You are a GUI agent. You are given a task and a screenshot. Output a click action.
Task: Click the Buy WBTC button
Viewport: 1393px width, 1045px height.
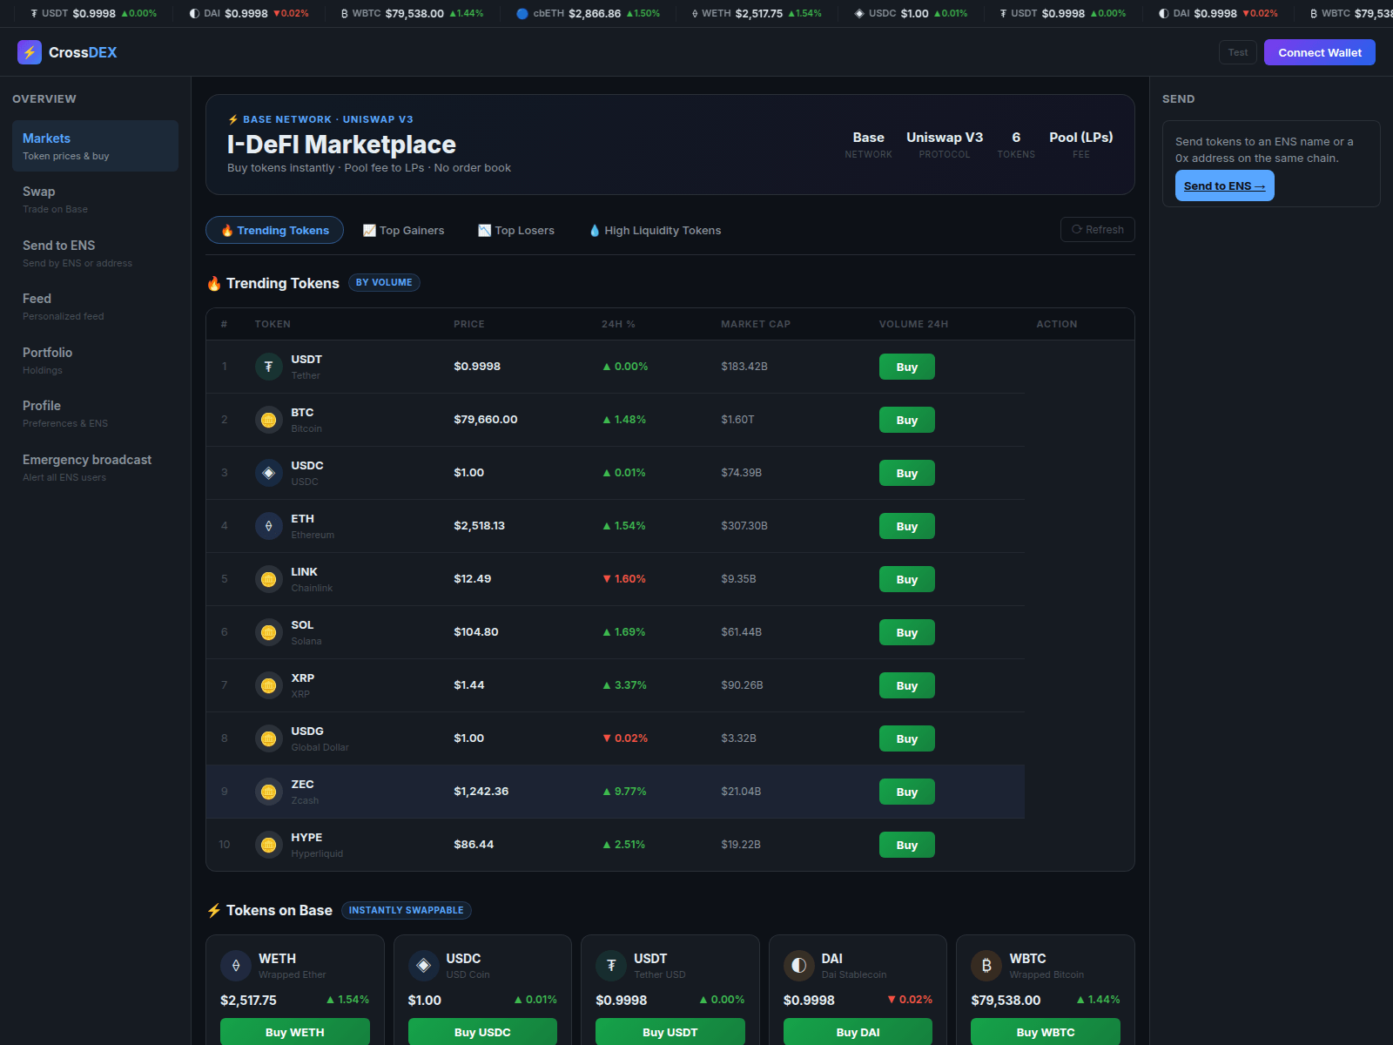click(x=1046, y=1032)
